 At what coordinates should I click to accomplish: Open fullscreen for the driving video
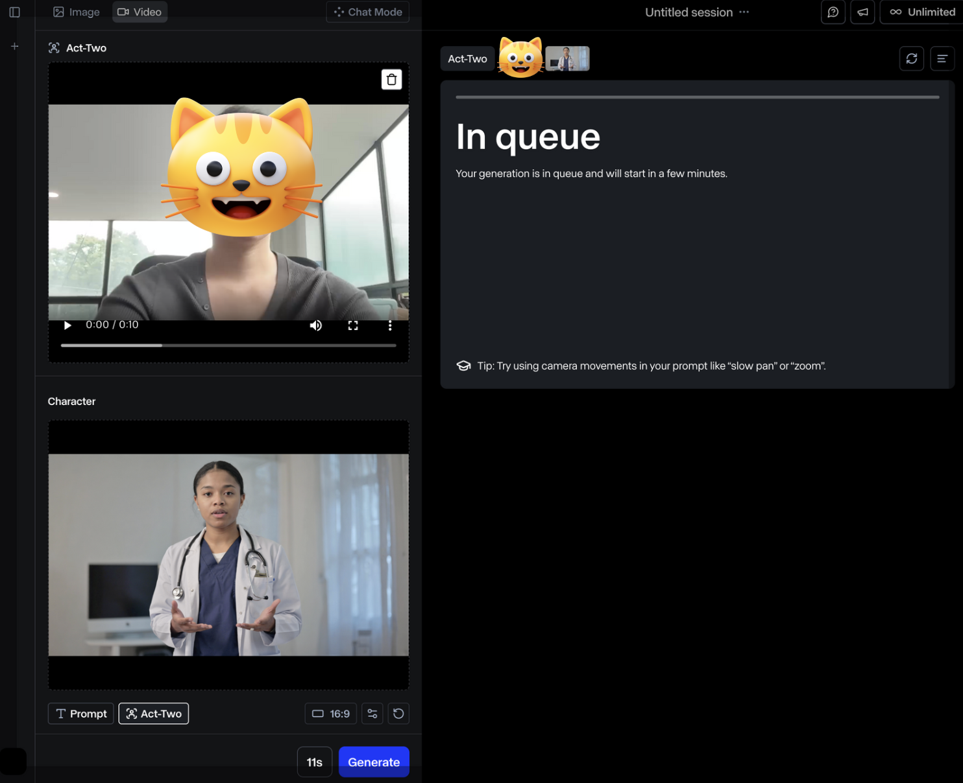coord(353,325)
